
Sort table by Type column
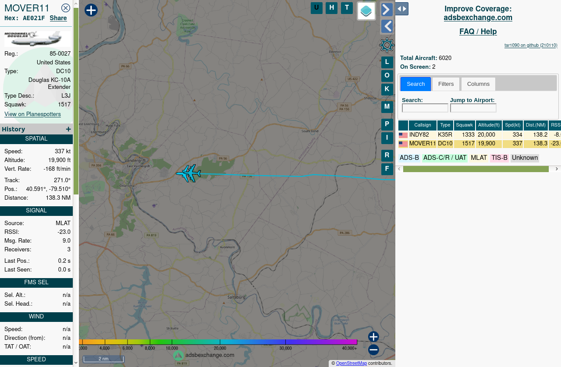tap(445, 125)
